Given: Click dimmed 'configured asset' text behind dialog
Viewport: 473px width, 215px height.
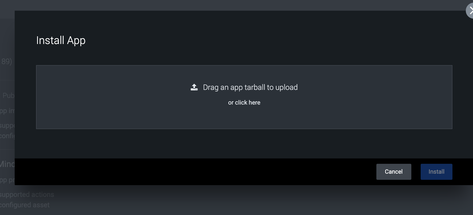Looking at the screenshot, I should pyautogui.click(x=25, y=205).
